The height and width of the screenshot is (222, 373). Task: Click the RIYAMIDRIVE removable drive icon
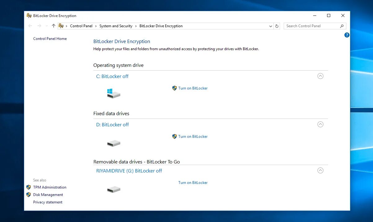click(113, 189)
